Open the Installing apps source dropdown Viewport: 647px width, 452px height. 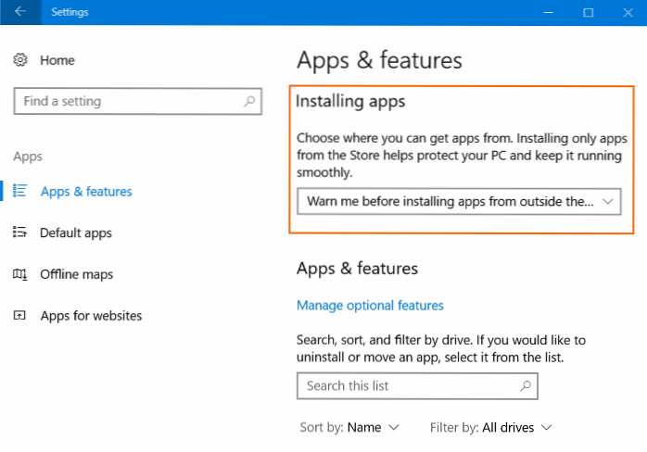[459, 201]
